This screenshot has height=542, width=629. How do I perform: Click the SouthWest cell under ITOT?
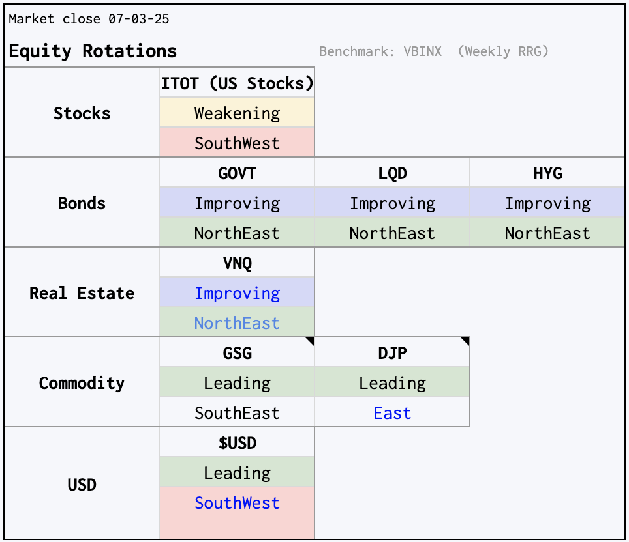(x=237, y=143)
